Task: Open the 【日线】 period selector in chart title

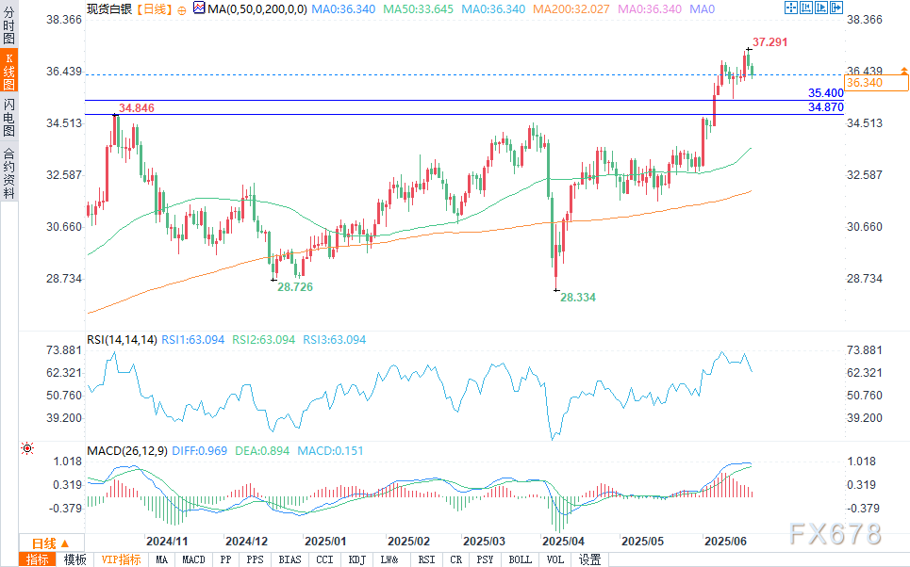Action: pyautogui.click(x=150, y=8)
